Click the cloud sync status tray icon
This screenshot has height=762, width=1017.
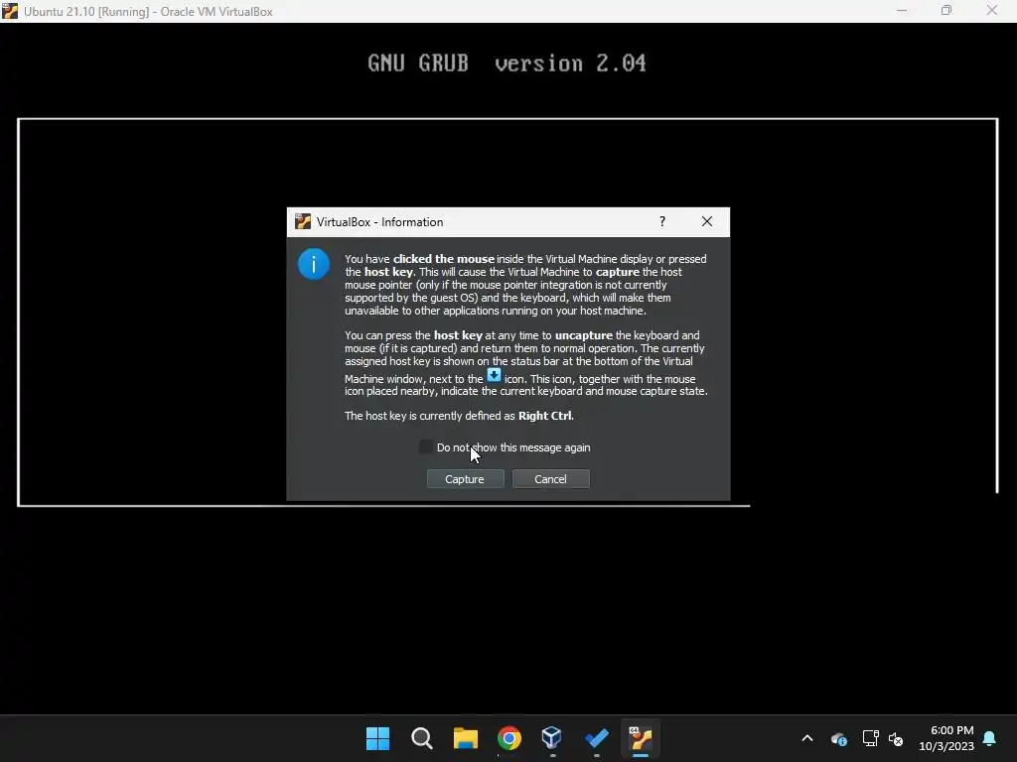pos(838,738)
